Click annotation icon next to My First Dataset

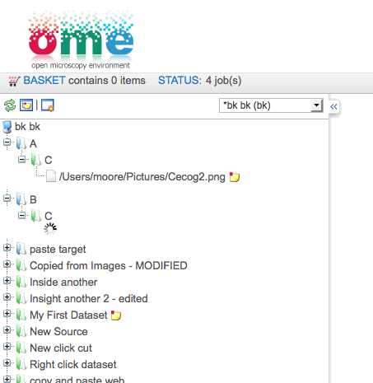(116, 315)
